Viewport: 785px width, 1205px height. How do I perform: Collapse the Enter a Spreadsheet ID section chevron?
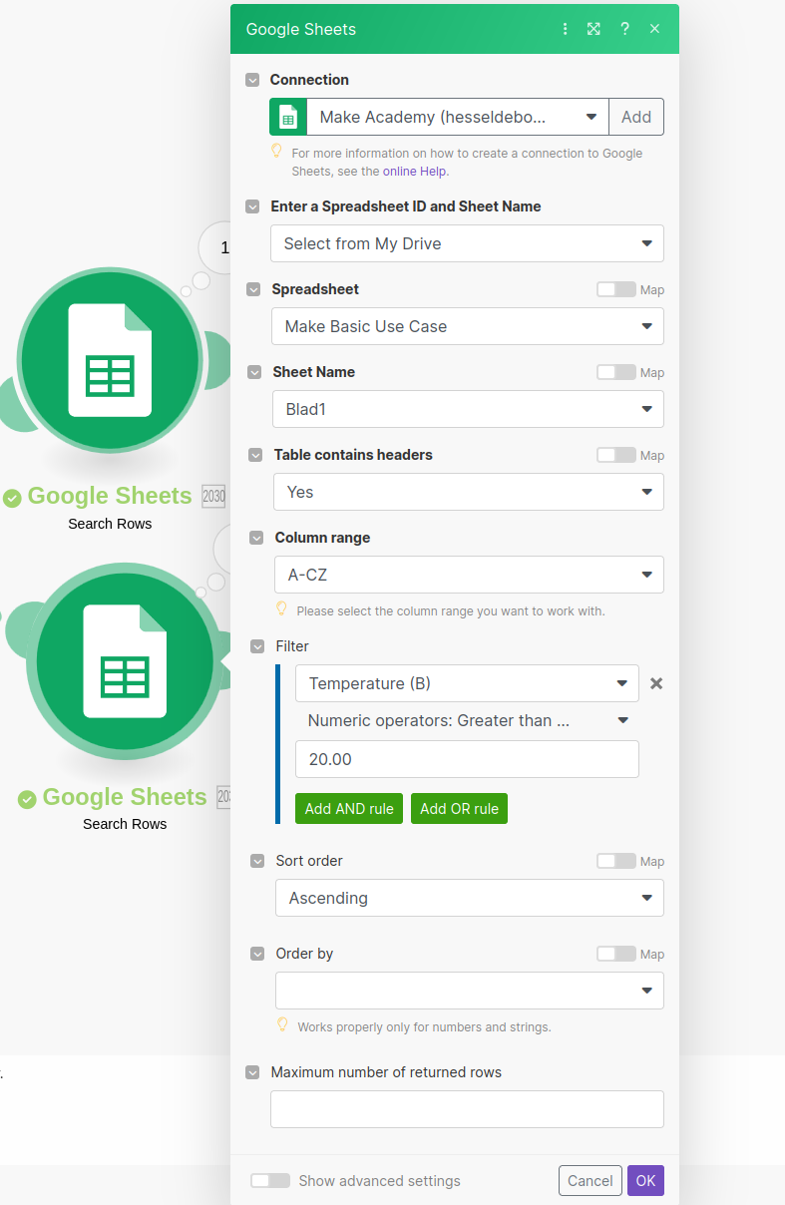(252, 206)
